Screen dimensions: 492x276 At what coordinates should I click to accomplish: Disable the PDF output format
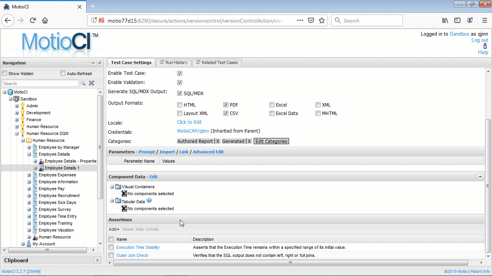[x=226, y=105]
